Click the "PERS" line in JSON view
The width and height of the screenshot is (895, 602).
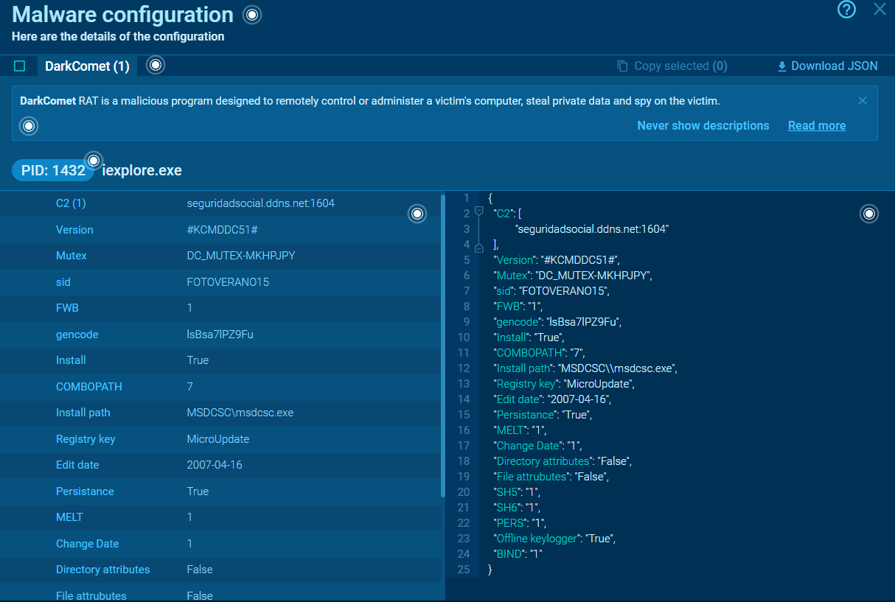tap(521, 523)
